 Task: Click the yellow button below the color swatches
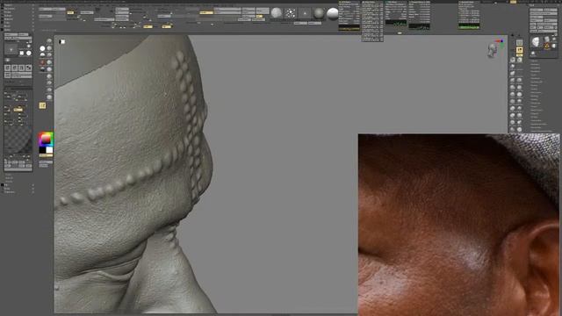click(46, 155)
